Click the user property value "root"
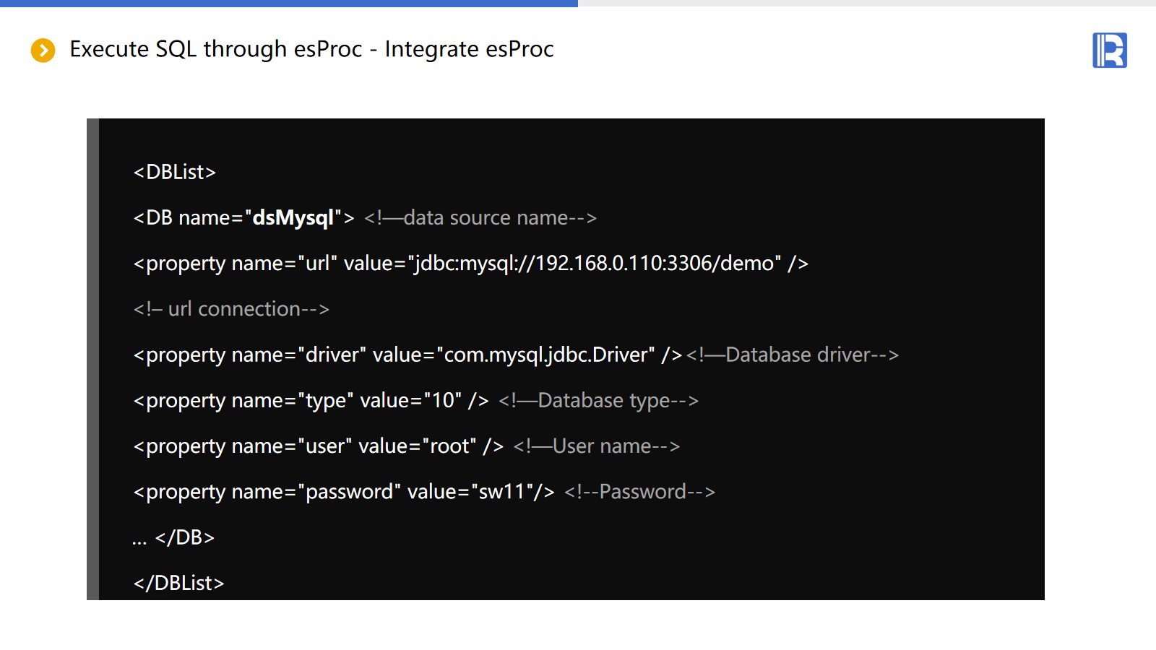This screenshot has height=650, width=1156. 449,446
